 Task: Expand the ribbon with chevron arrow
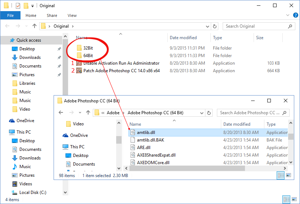click(x=287, y=15)
